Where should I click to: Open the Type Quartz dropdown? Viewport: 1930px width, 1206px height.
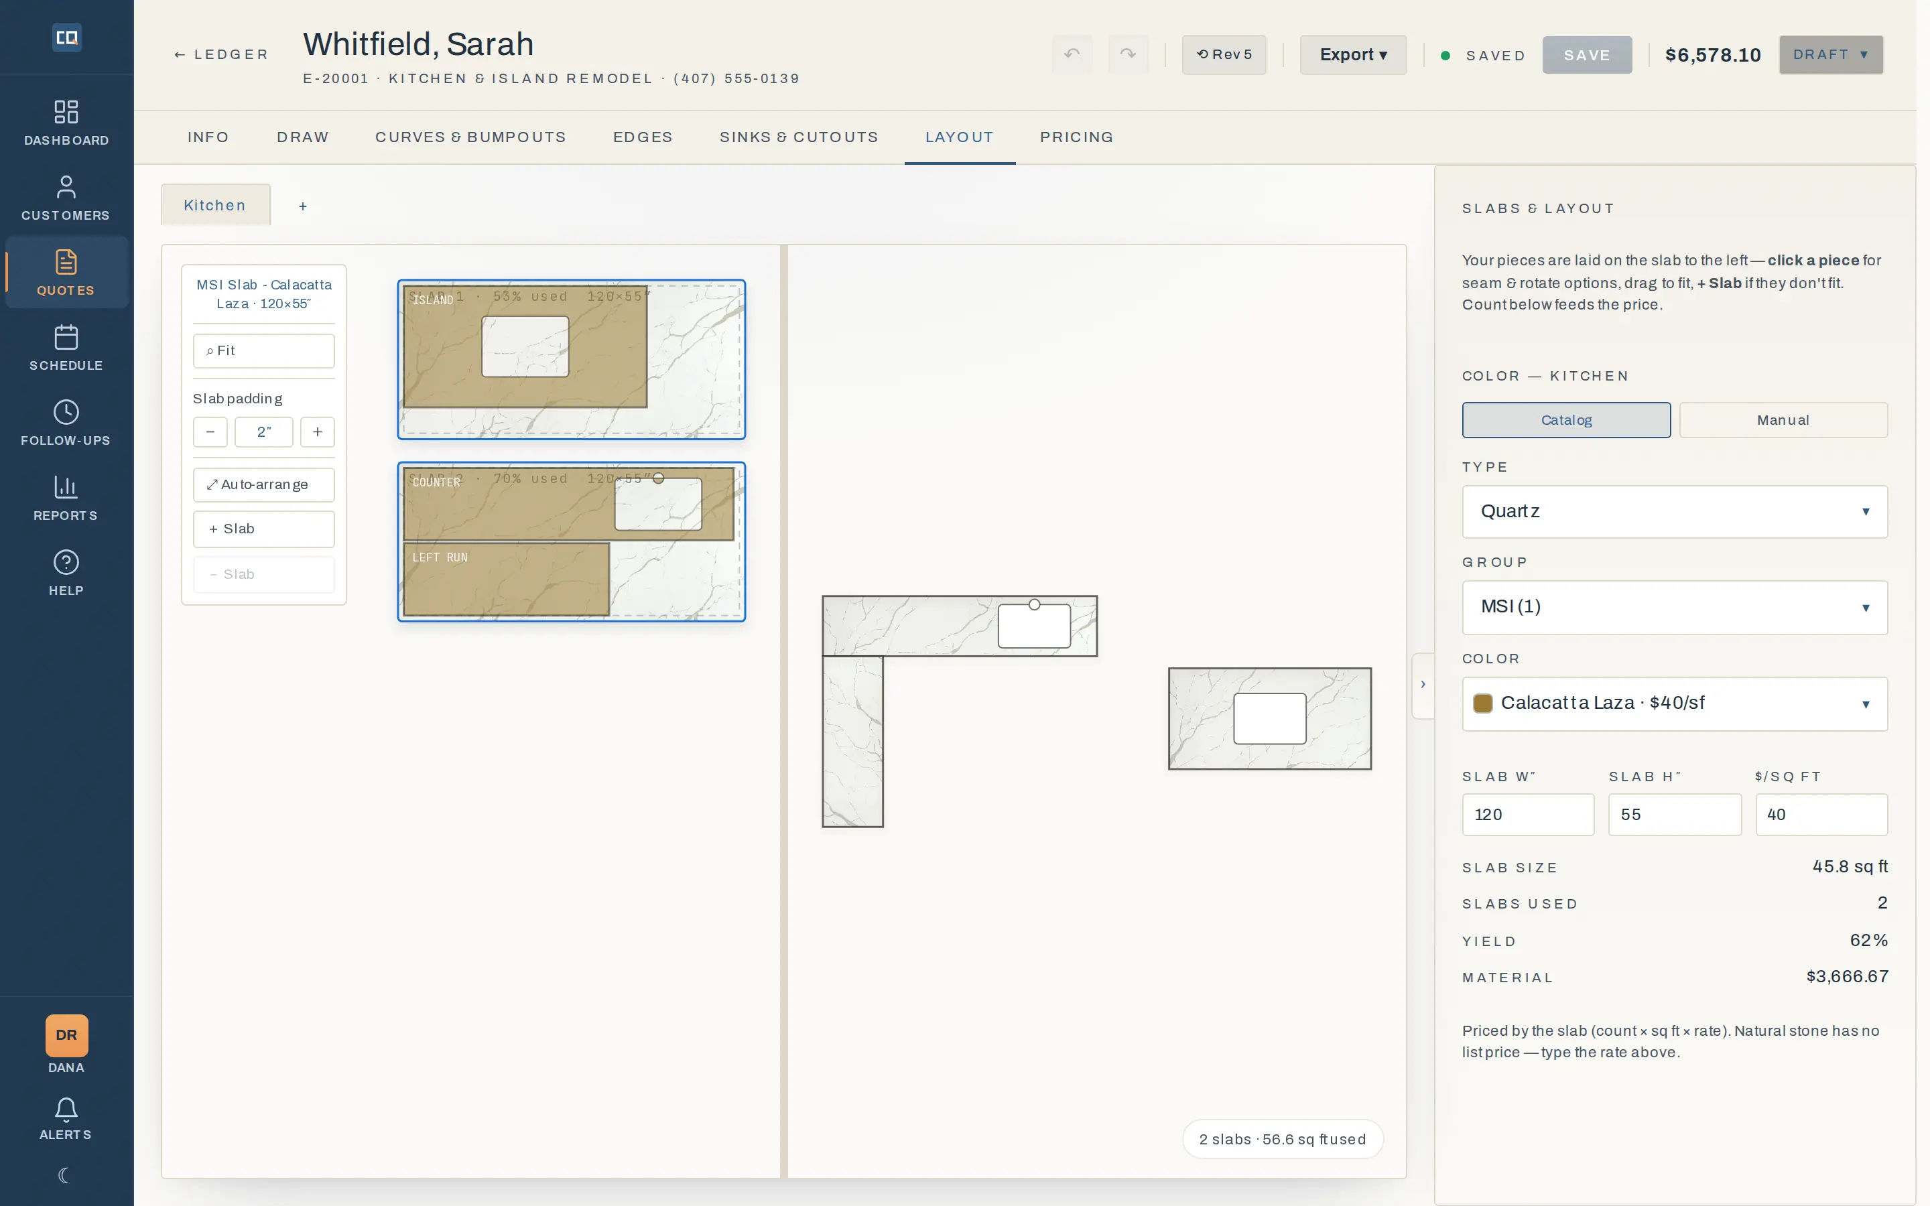pos(1674,511)
